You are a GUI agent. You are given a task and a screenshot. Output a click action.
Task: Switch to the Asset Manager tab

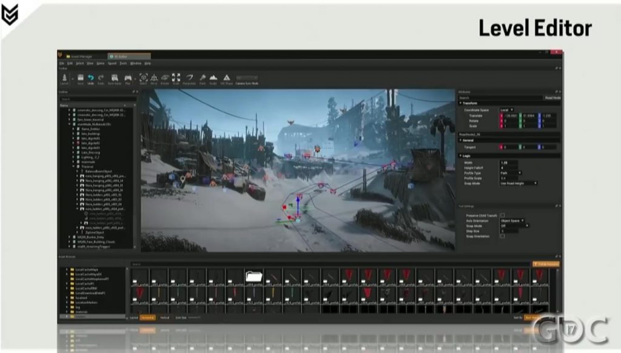pyautogui.click(x=82, y=56)
